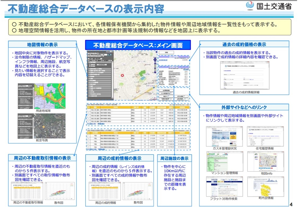298x207 pixels.
Task: Use the circular pan control on the main map
Action: (x=155, y=60)
